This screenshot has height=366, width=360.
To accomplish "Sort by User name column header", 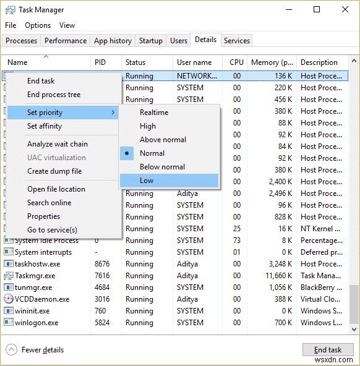I will click(x=197, y=62).
